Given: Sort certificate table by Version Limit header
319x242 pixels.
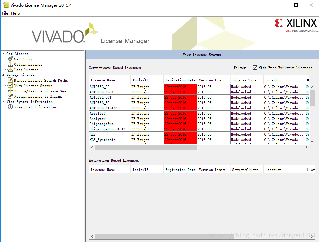Looking at the screenshot, I should point(214,80).
